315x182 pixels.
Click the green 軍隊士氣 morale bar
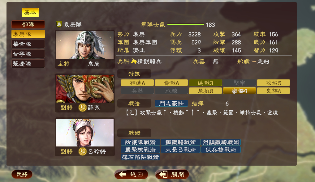(x=186, y=24)
